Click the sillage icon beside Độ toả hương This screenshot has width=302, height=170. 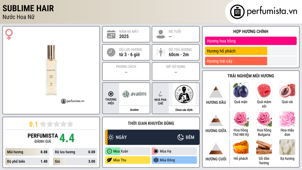pos(161,52)
